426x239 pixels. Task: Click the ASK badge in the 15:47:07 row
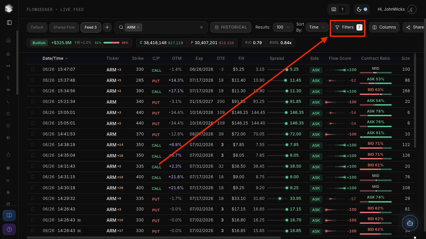(316, 70)
